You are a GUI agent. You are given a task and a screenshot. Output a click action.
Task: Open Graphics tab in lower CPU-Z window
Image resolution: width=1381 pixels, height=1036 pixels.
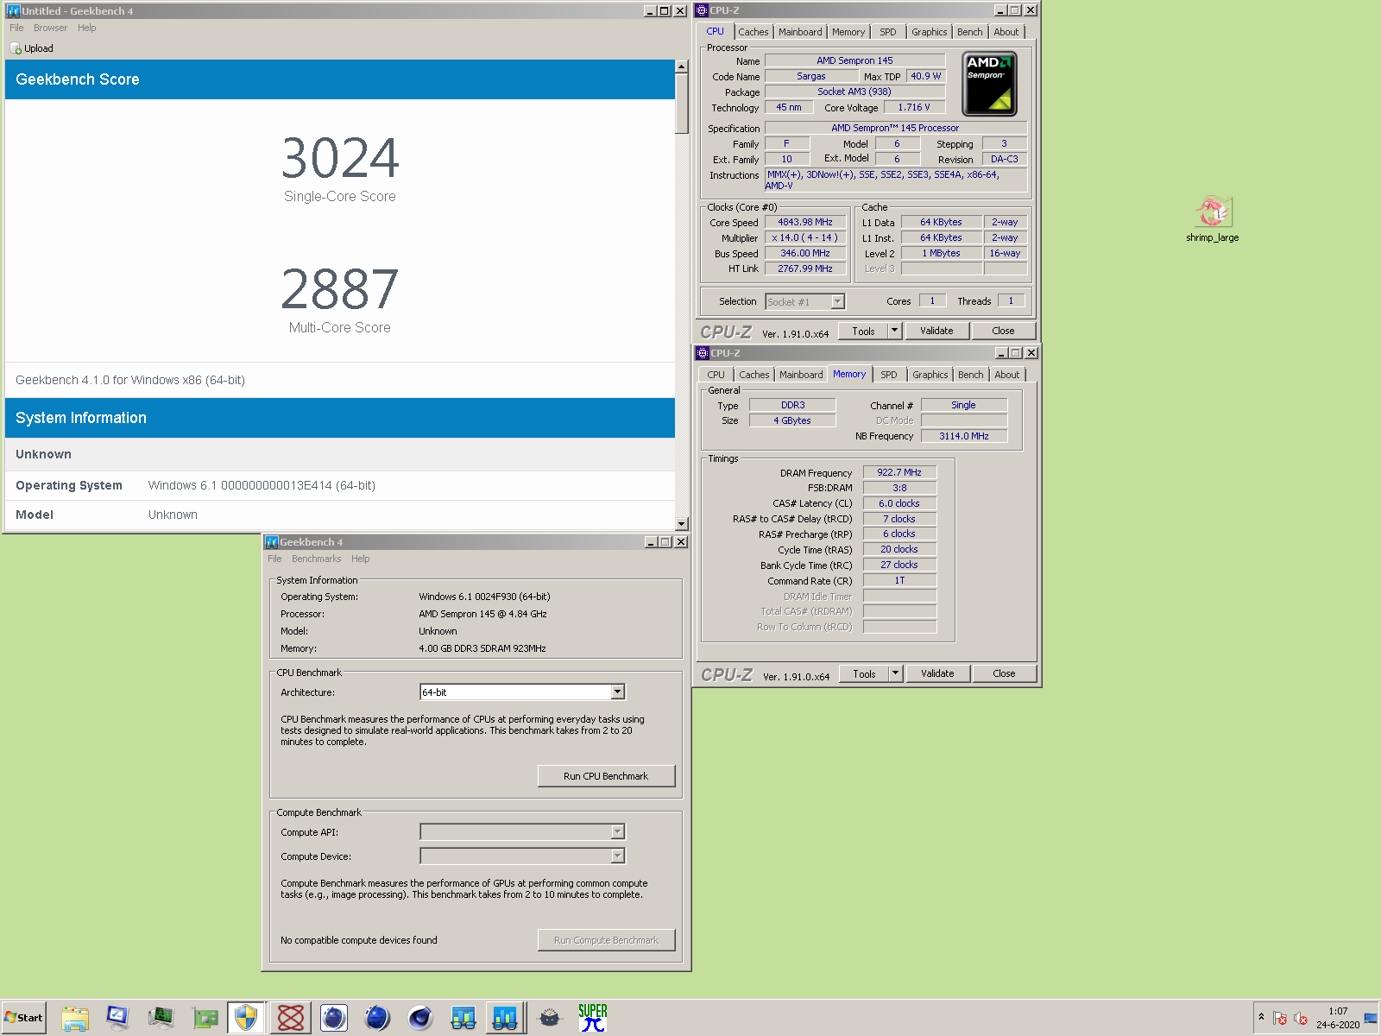pos(930,375)
